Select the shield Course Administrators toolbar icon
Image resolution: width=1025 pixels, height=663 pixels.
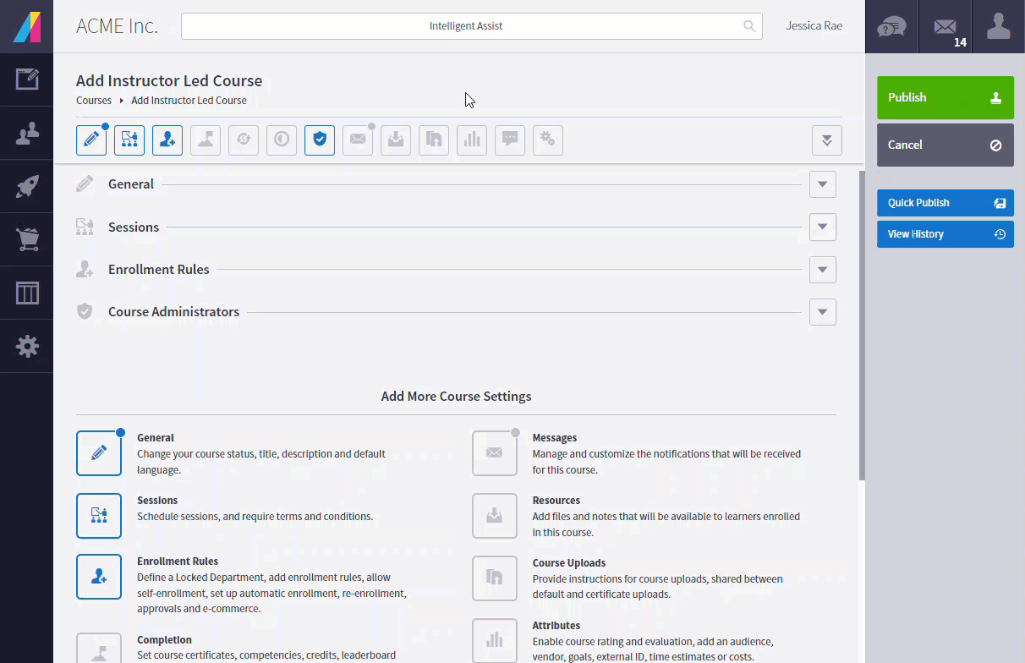coord(320,140)
